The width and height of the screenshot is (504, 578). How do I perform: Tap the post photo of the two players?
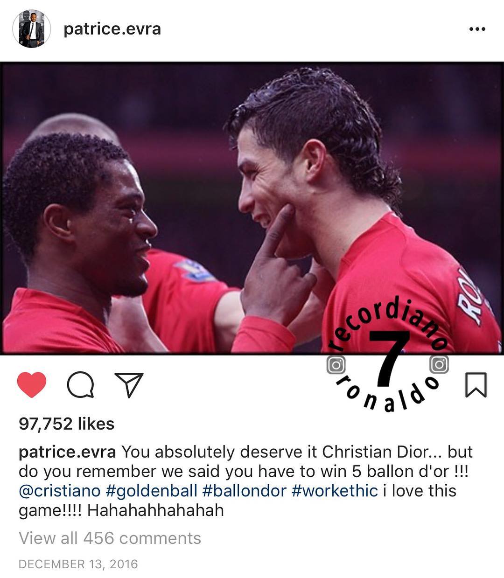click(x=252, y=208)
